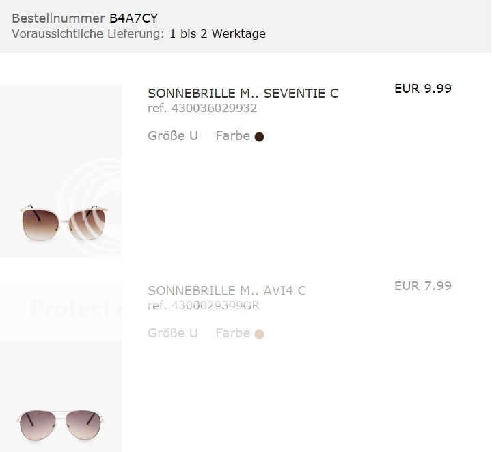Click the Bestellnummer label
The height and width of the screenshot is (452, 492).
[59, 18]
